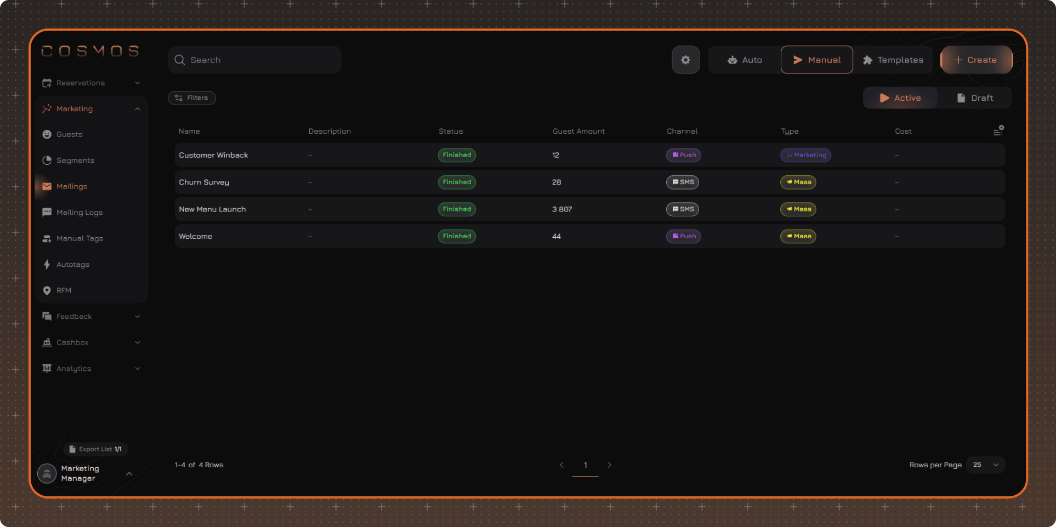Select the Manual mailings tab
This screenshot has height=527, width=1056.
pyautogui.click(x=816, y=60)
